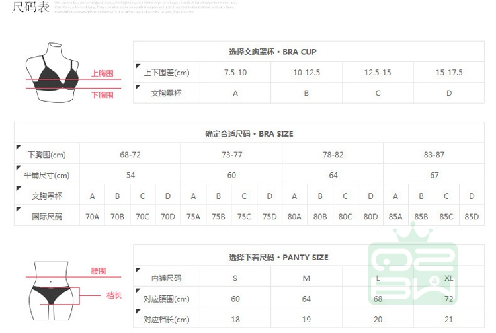This screenshot has height=333, width=496.
Task: Select the PANTY SIZE table header
Action: point(278,257)
